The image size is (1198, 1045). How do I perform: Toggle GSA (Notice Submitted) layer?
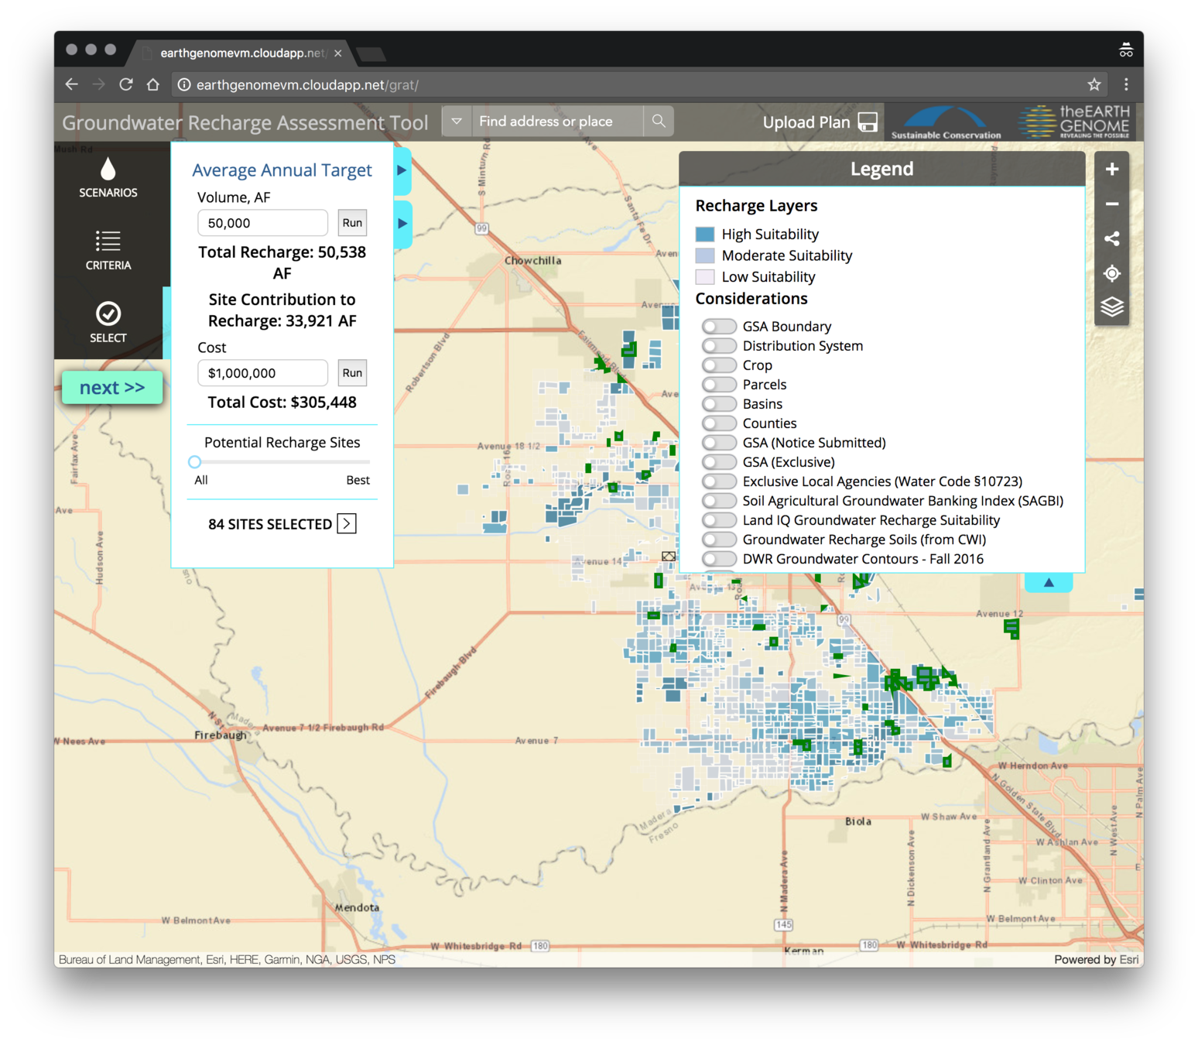[x=719, y=443]
